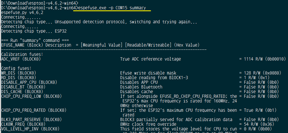Select the 'CLK8M_FREQ (BLOCK0)' fuse name
This screenshot has width=288, height=133.
click(23, 124)
